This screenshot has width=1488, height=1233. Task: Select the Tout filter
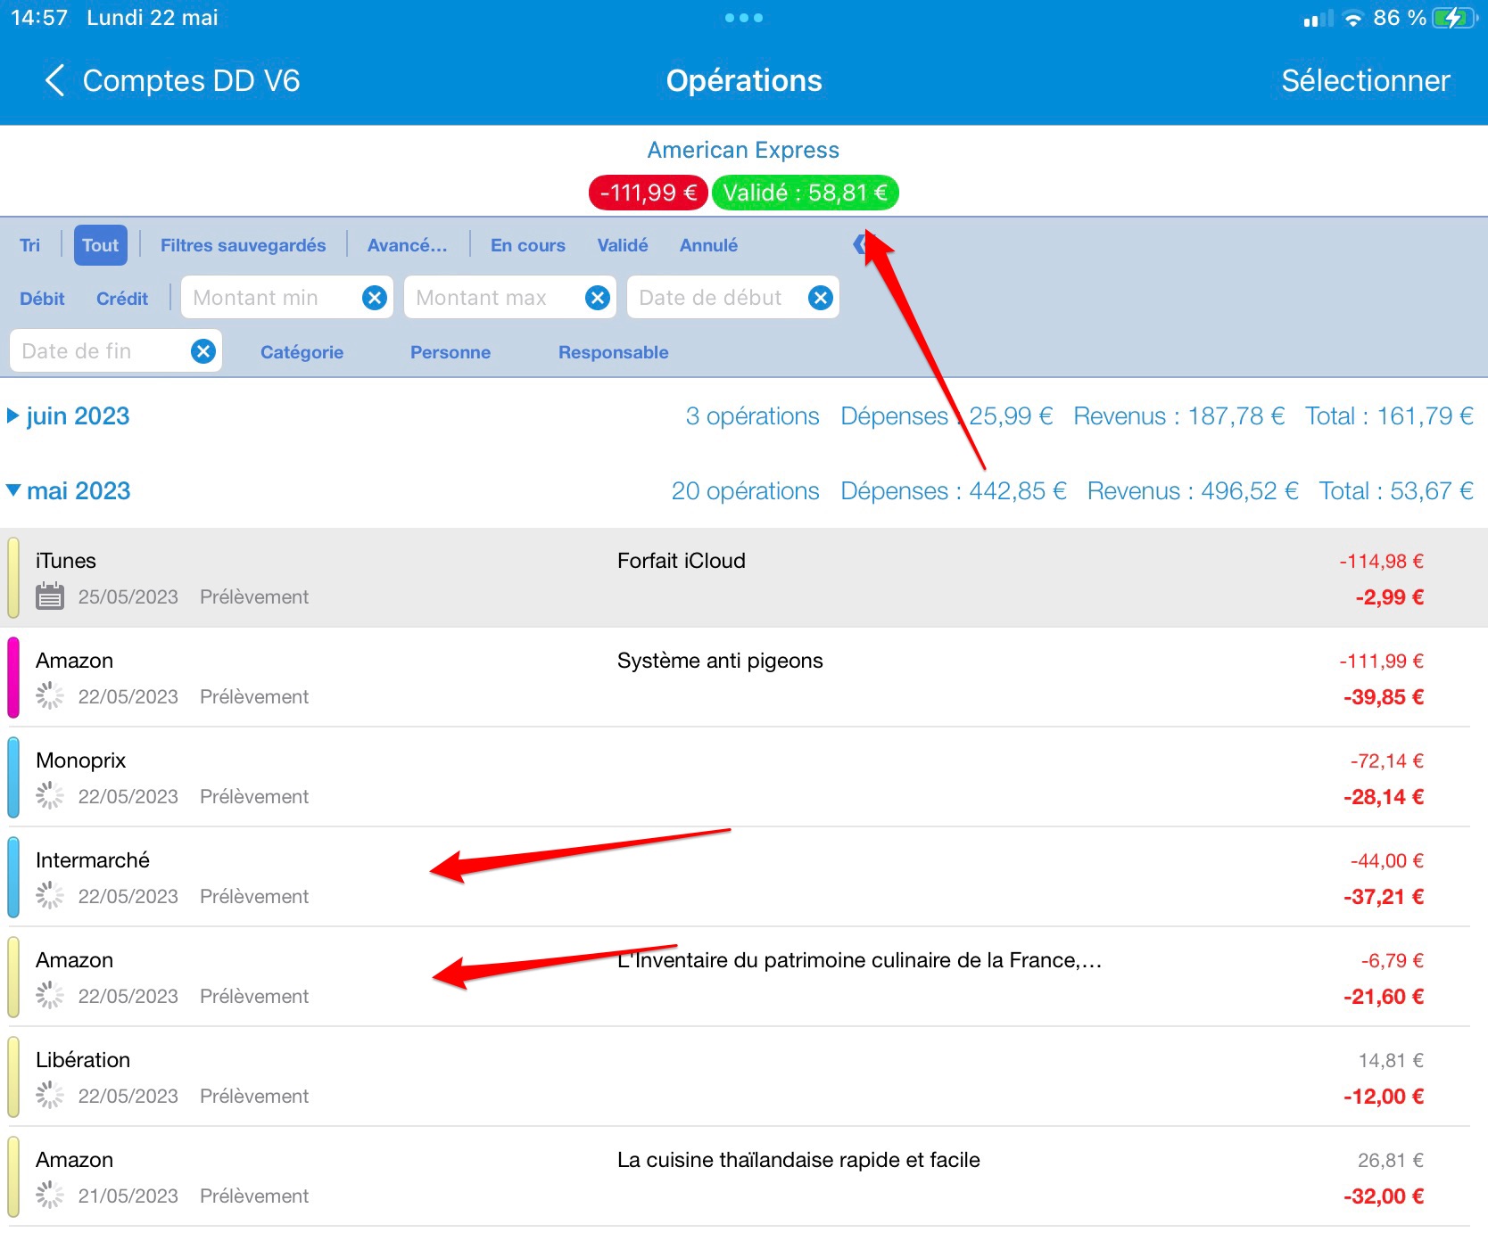[100, 245]
